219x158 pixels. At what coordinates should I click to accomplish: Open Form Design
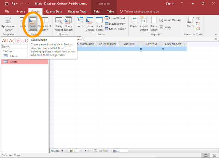(90, 24)
